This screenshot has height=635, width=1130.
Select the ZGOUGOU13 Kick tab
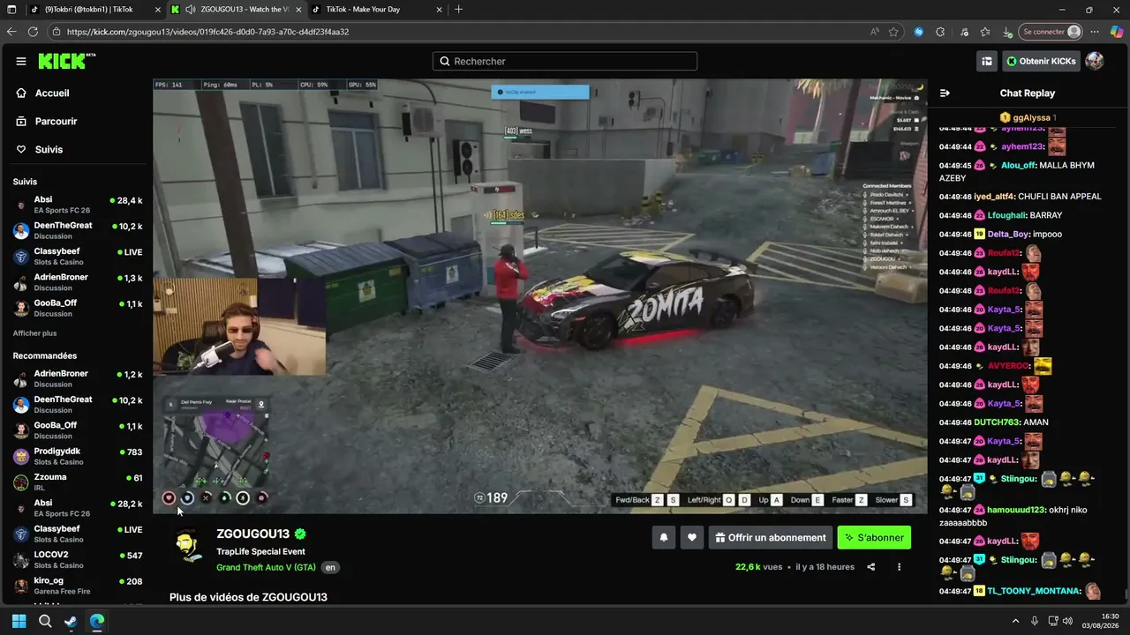(x=236, y=10)
